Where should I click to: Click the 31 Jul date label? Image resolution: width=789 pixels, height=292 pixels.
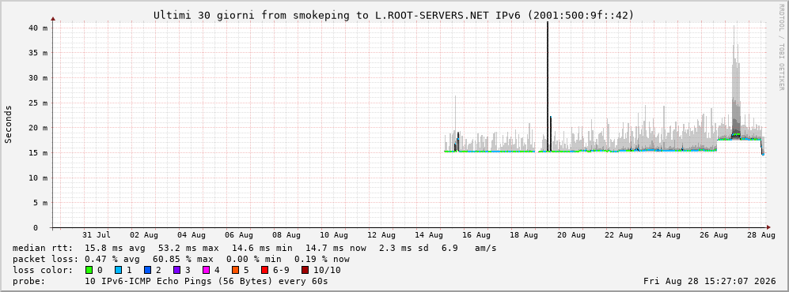(96, 235)
